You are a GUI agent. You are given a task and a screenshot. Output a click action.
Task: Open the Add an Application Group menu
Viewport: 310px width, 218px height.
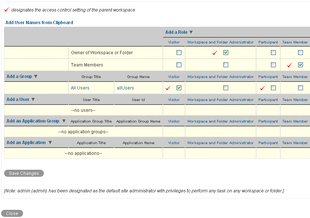[36, 121]
